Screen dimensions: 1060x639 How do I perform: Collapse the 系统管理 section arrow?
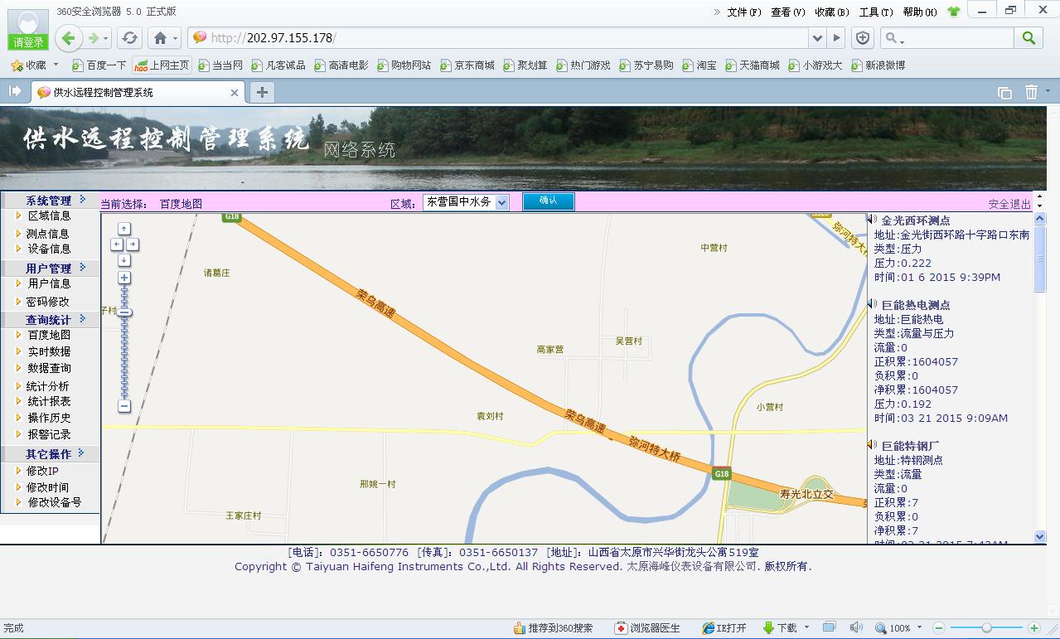82,200
